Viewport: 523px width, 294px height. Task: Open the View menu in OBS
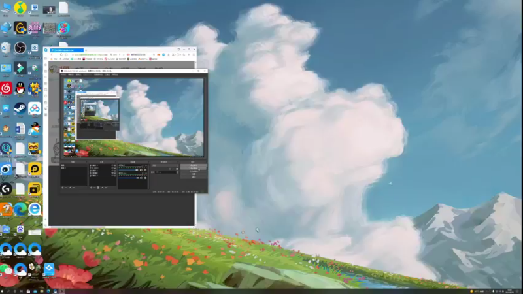[78, 74]
